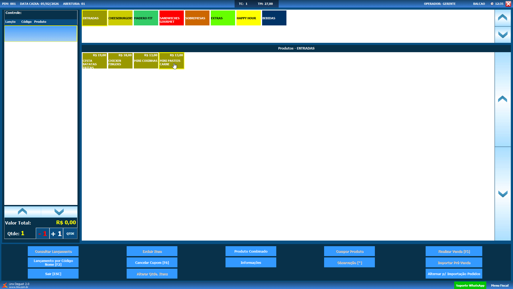Decrease quantity with minus 1

42,234
